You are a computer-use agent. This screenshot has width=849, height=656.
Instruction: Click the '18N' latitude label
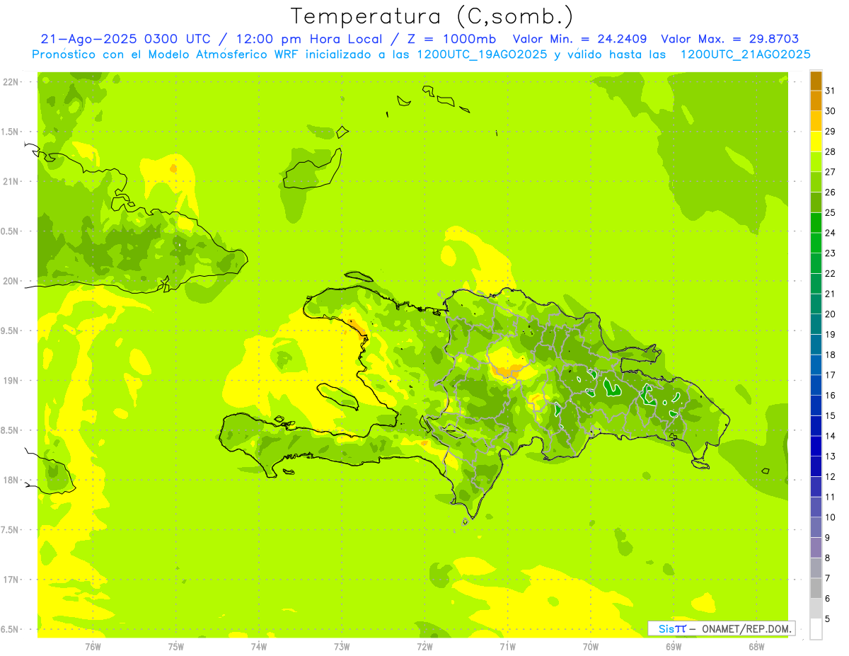pos(11,481)
